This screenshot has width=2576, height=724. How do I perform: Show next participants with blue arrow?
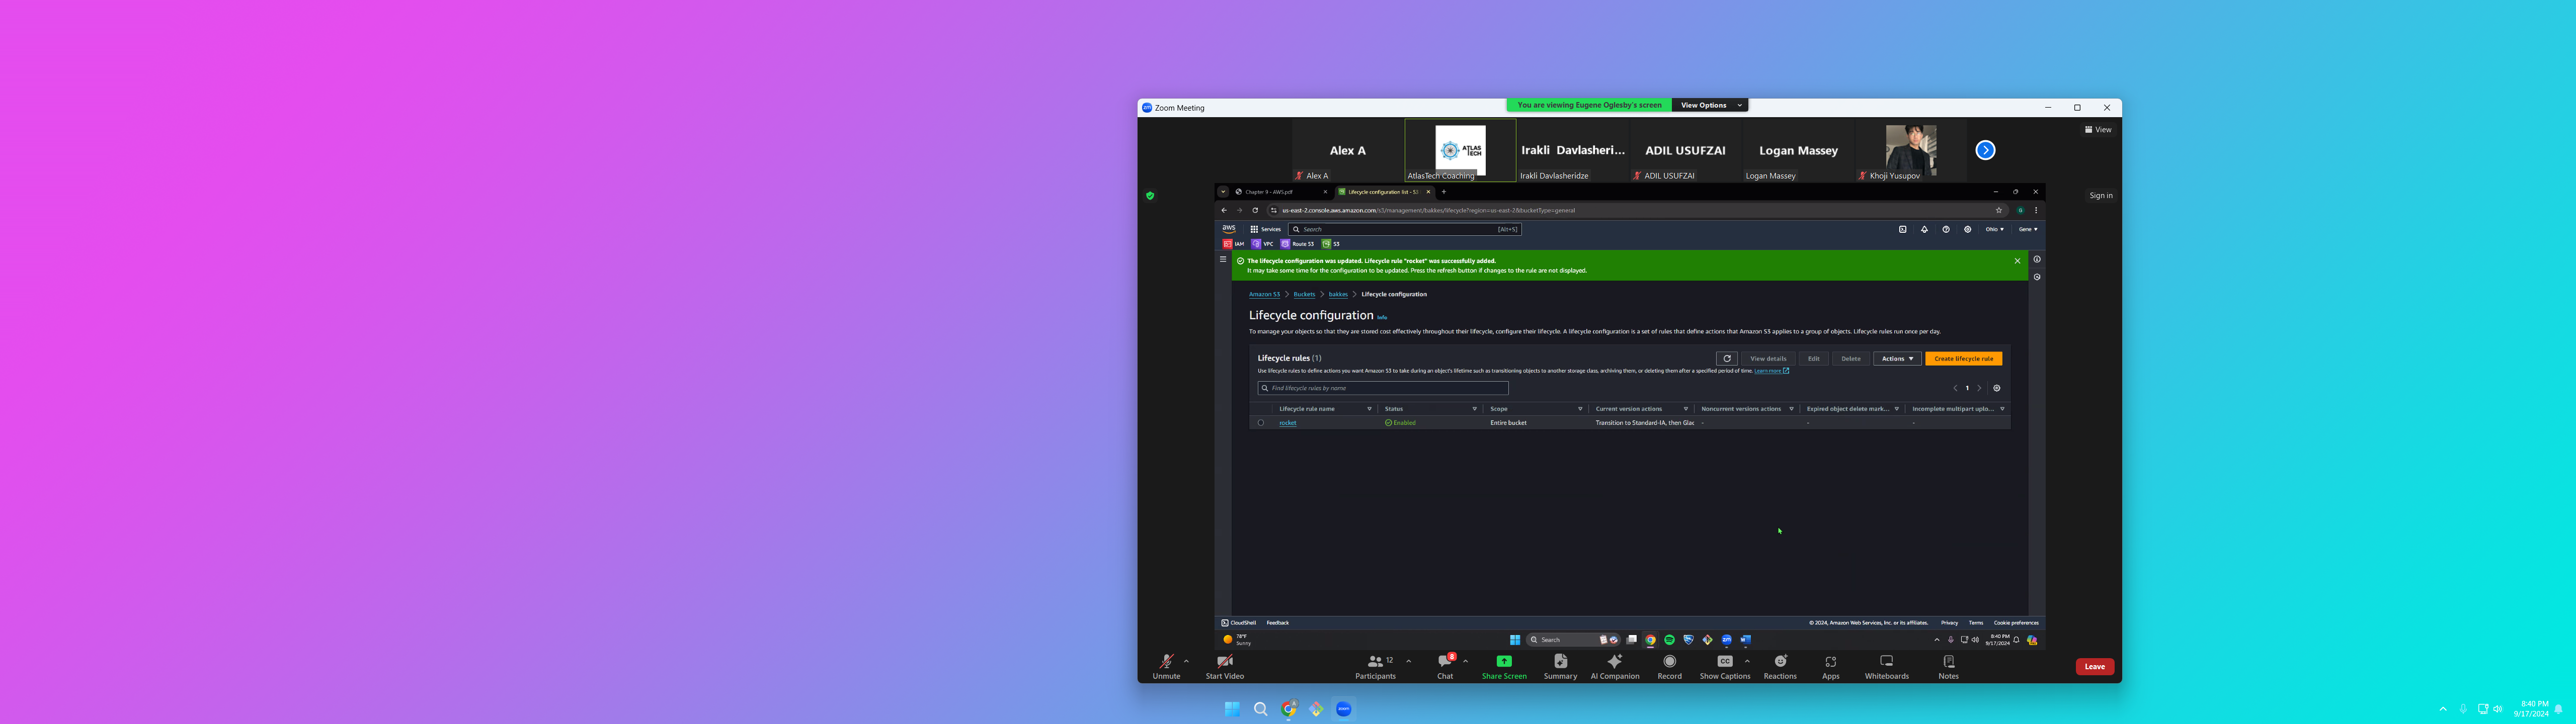pyautogui.click(x=1985, y=150)
